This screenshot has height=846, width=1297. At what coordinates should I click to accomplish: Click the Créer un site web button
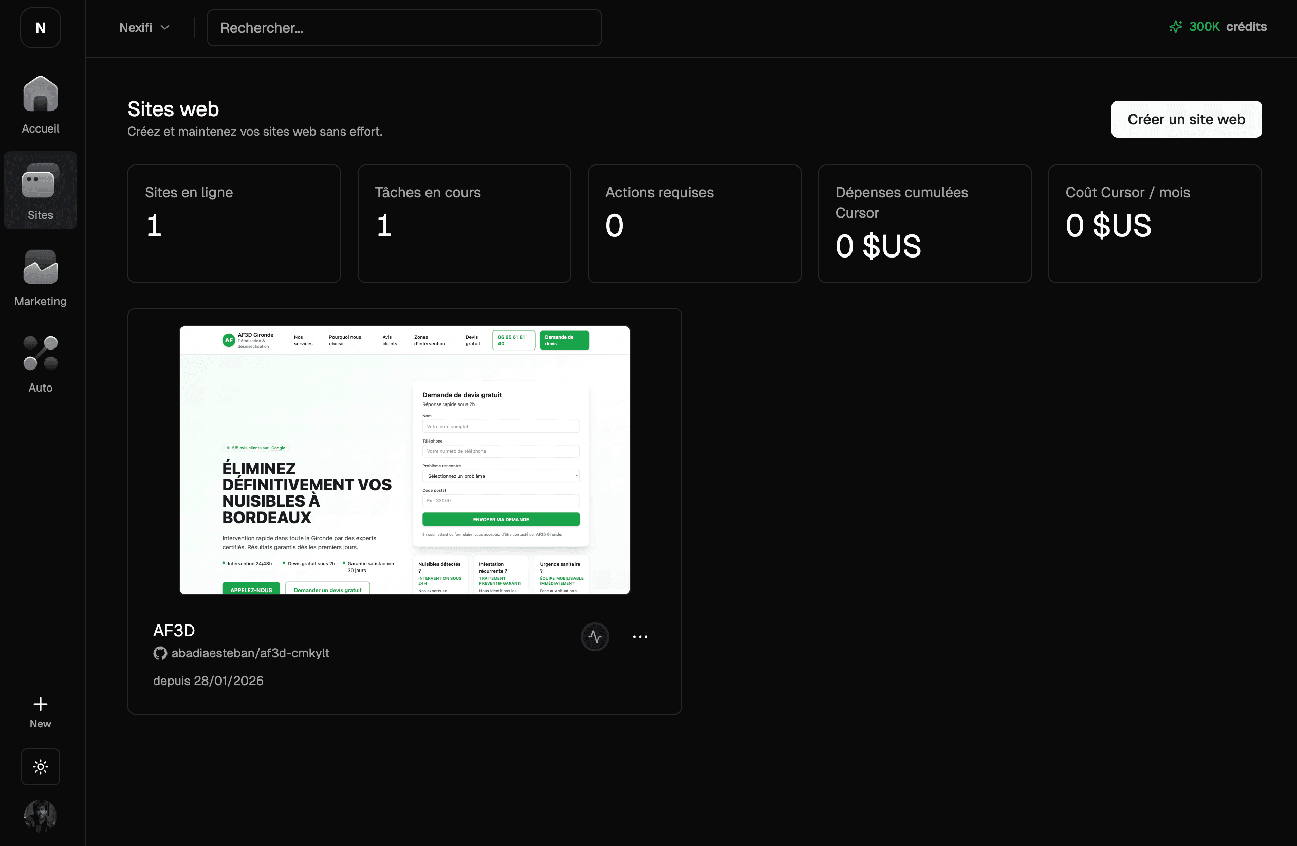(1187, 119)
